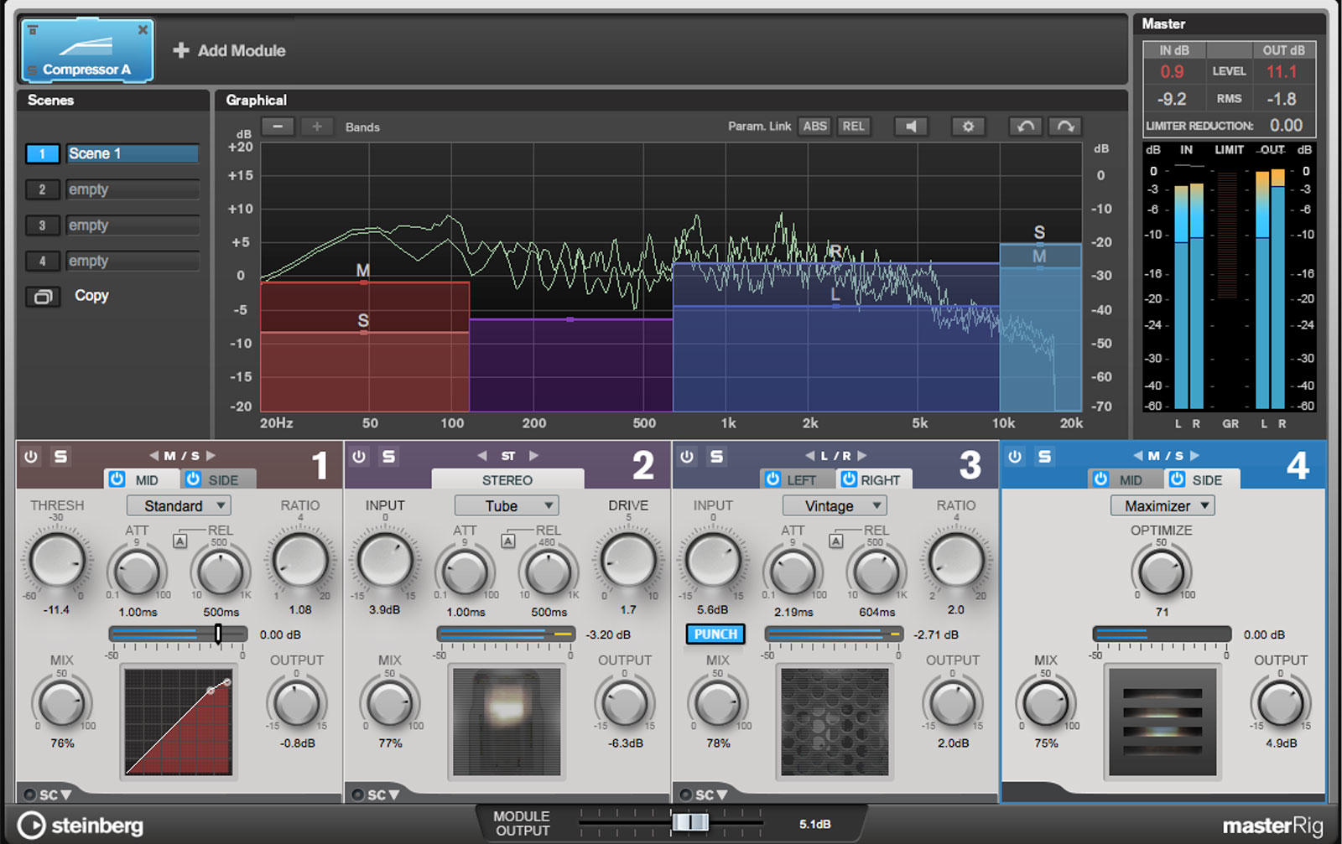
Task: Click the band 3 RATIO knob
Action: click(x=955, y=559)
